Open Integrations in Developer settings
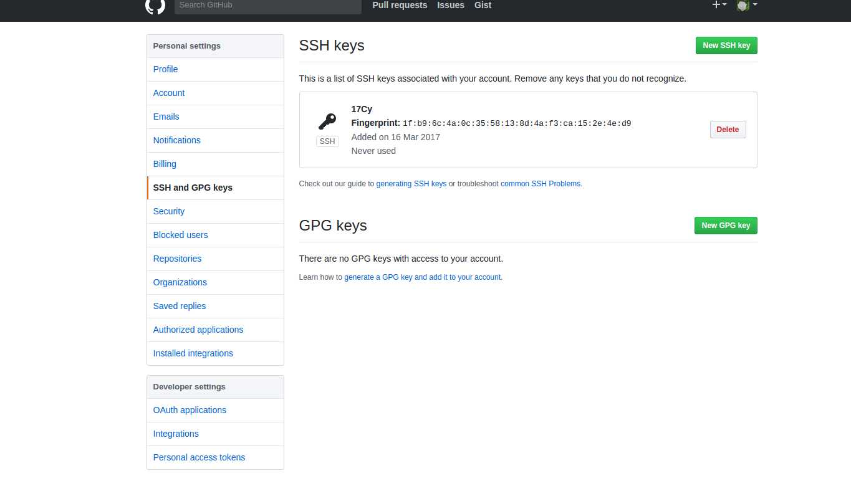This screenshot has width=851, height=481. pyautogui.click(x=215, y=434)
